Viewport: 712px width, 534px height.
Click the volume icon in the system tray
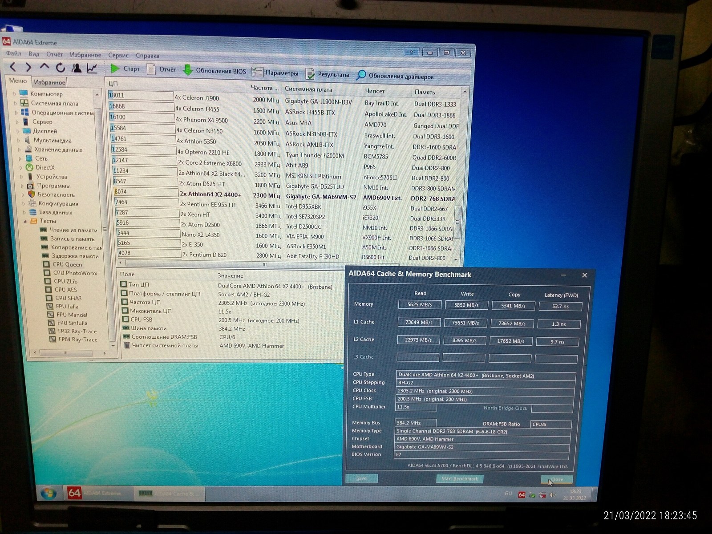[552, 495]
